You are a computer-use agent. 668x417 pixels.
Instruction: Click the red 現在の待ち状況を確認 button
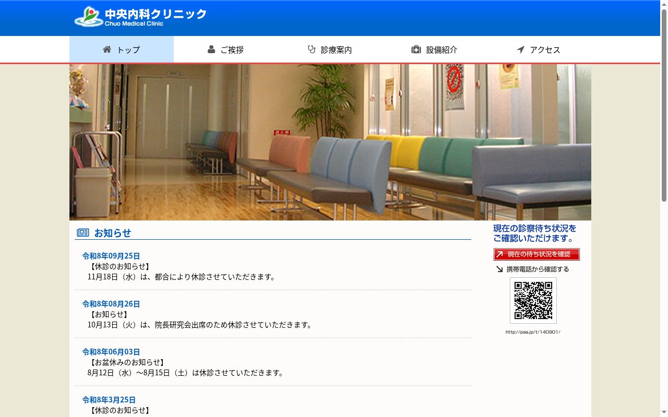coord(536,254)
